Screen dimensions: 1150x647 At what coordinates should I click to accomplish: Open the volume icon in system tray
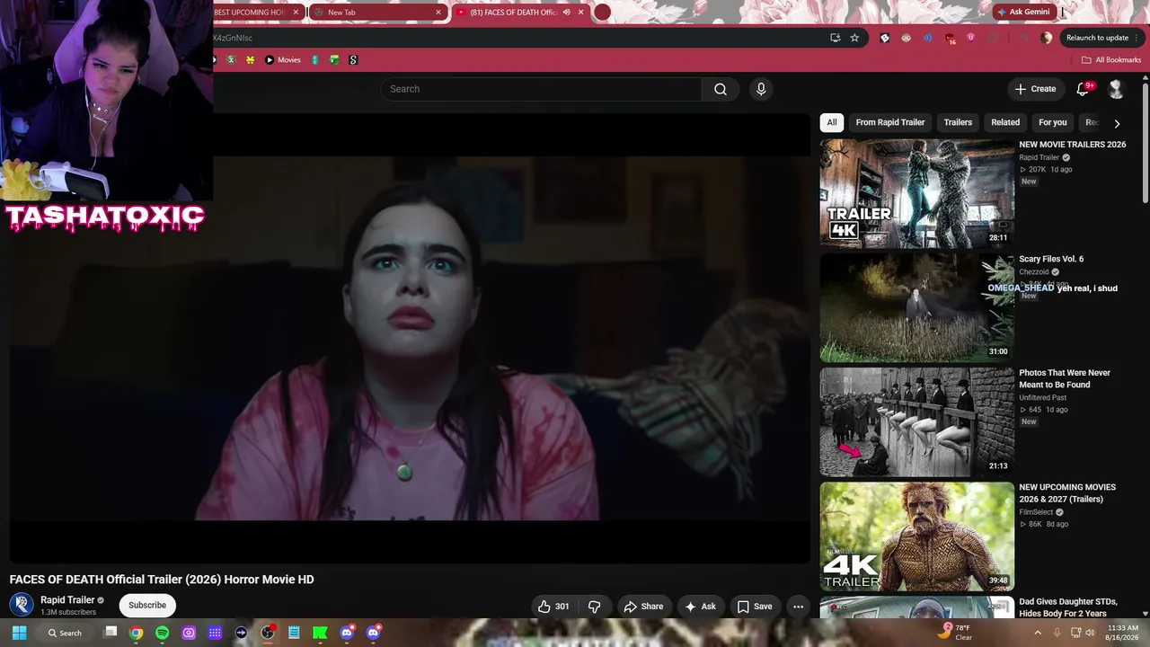pos(1090,633)
